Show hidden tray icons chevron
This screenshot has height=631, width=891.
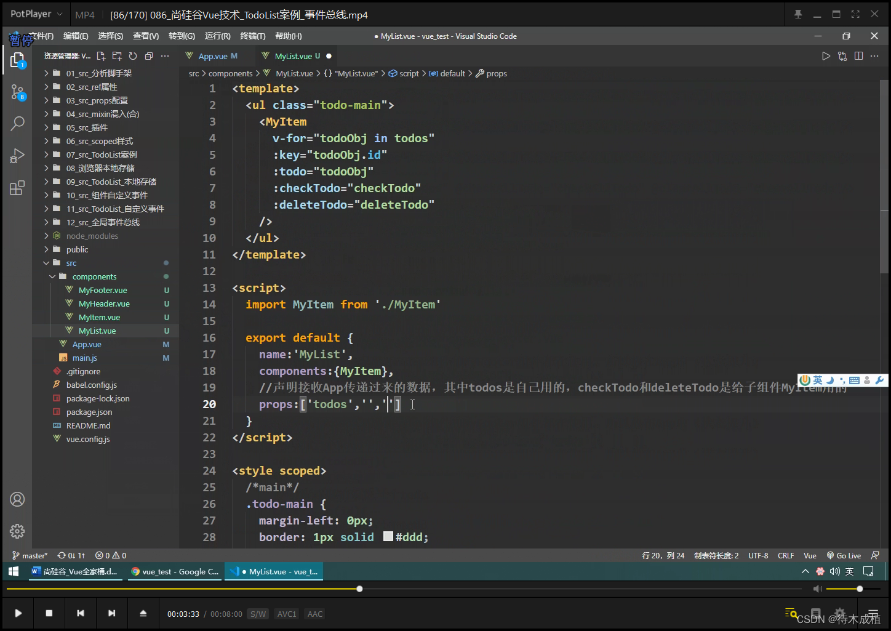805,571
